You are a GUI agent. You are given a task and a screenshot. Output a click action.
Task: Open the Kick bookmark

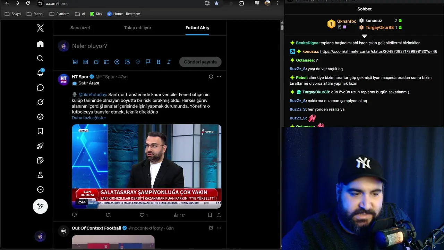pyautogui.click(x=96, y=14)
